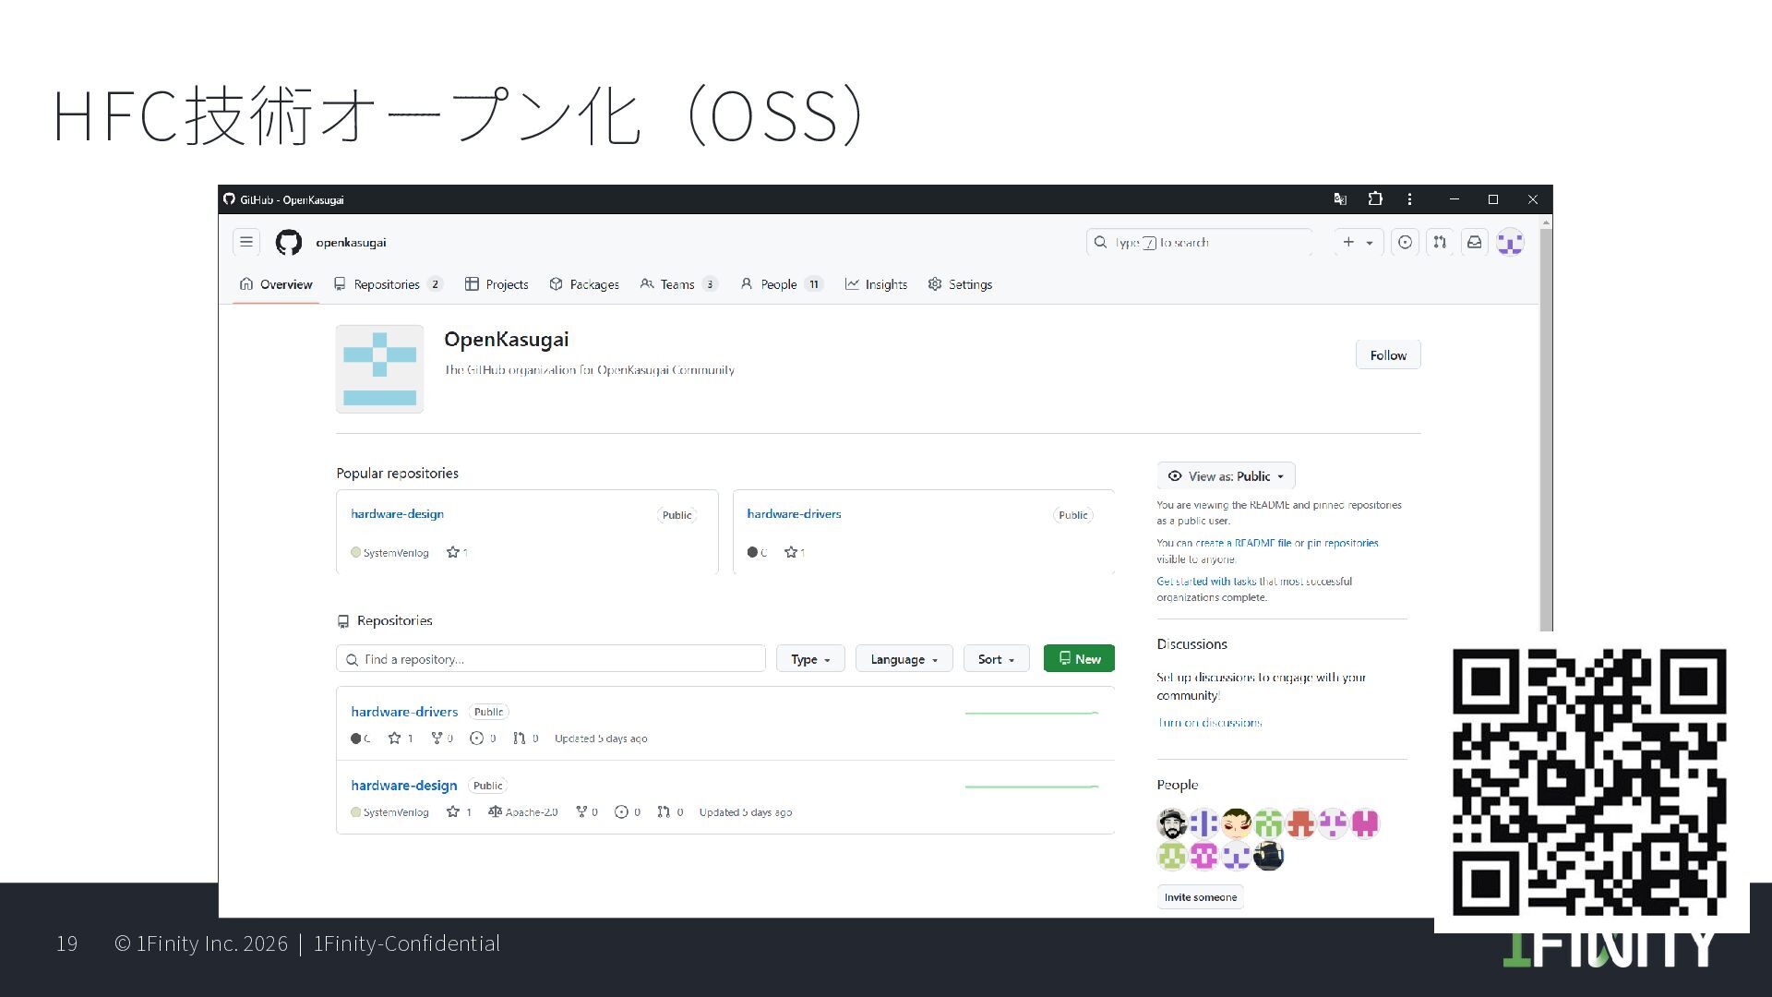Open the GitHub hamburger navigation menu
The image size is (1772, 997).
[x=245, y=242]
